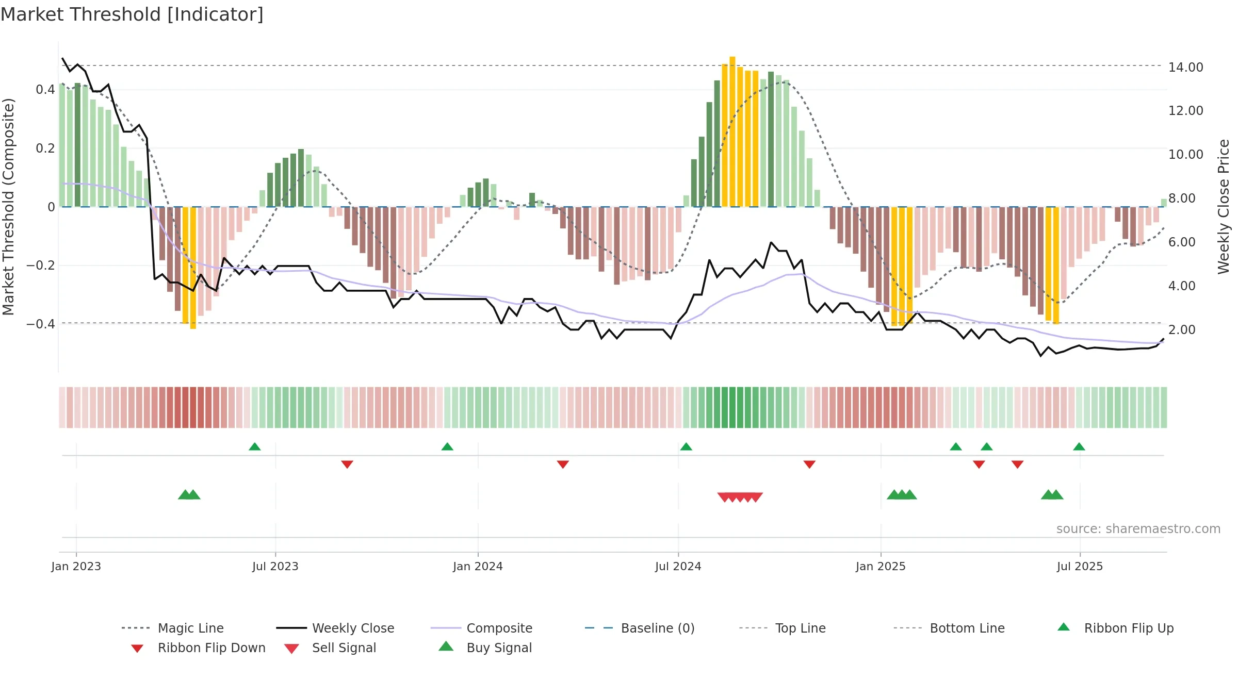Click the 2.00 price tick label
This screenshot has height=696, width=1238.
tap(1182, 330)
